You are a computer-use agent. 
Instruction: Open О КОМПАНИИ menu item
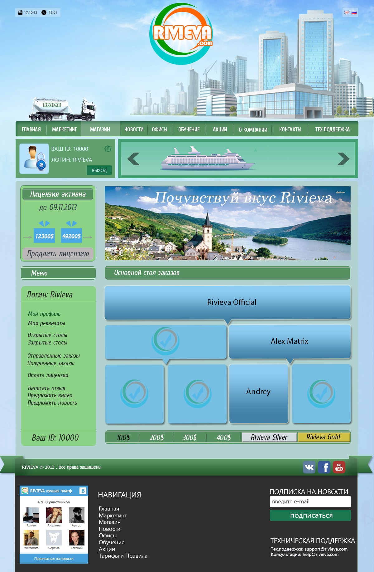pos(253,130)
